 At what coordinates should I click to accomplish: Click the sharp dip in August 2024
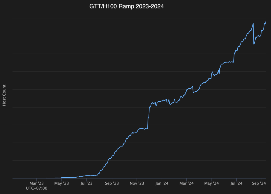pos(254,44)
